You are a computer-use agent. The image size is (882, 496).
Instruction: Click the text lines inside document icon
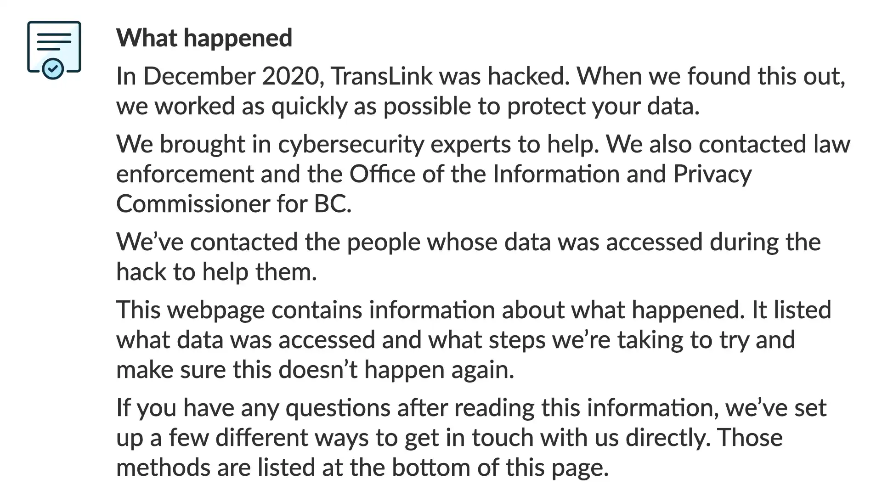(x=54, y=42)
